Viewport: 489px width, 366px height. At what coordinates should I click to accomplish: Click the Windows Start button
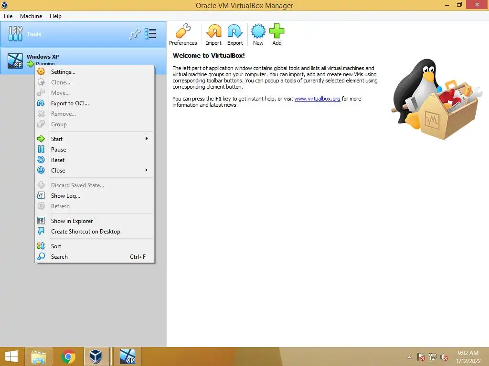pos(11,356)
